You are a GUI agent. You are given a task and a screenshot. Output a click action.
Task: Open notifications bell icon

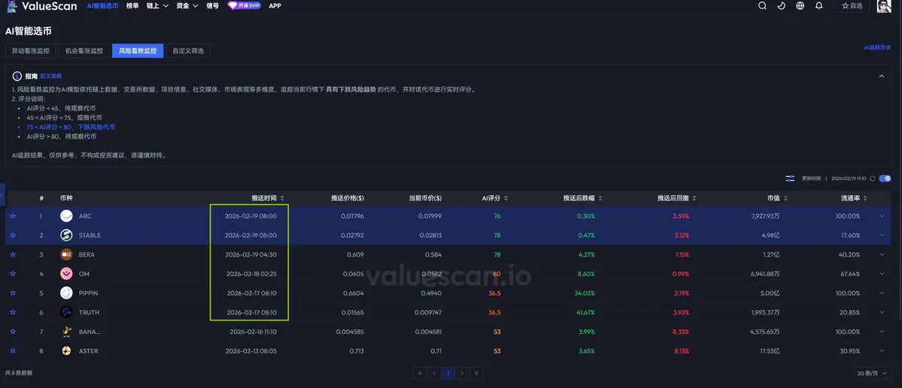(819, 6)
